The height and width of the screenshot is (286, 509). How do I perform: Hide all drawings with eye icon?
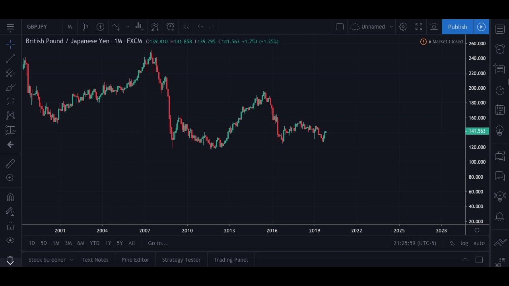click(x=10, y=240)
